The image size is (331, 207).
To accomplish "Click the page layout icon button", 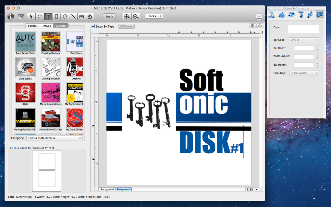I will click(252, 26).
